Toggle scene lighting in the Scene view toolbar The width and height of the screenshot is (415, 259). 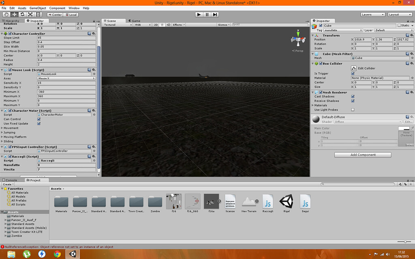point(162,24)
